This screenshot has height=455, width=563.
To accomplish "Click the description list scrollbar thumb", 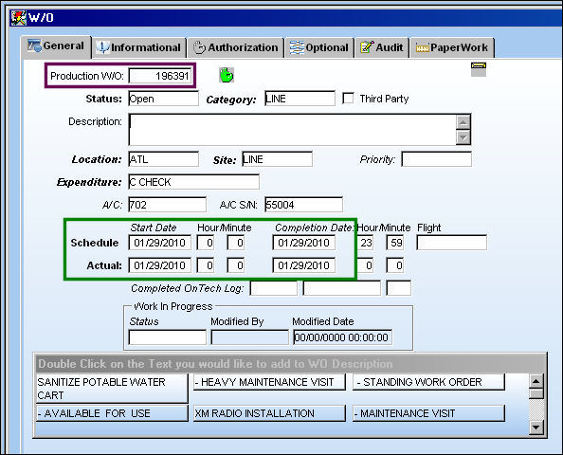I will click(536, 394).
